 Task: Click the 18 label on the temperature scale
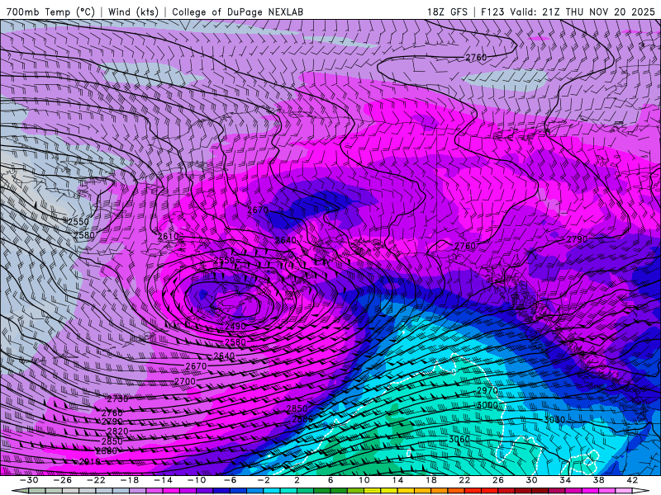click(x=430, y=480)
